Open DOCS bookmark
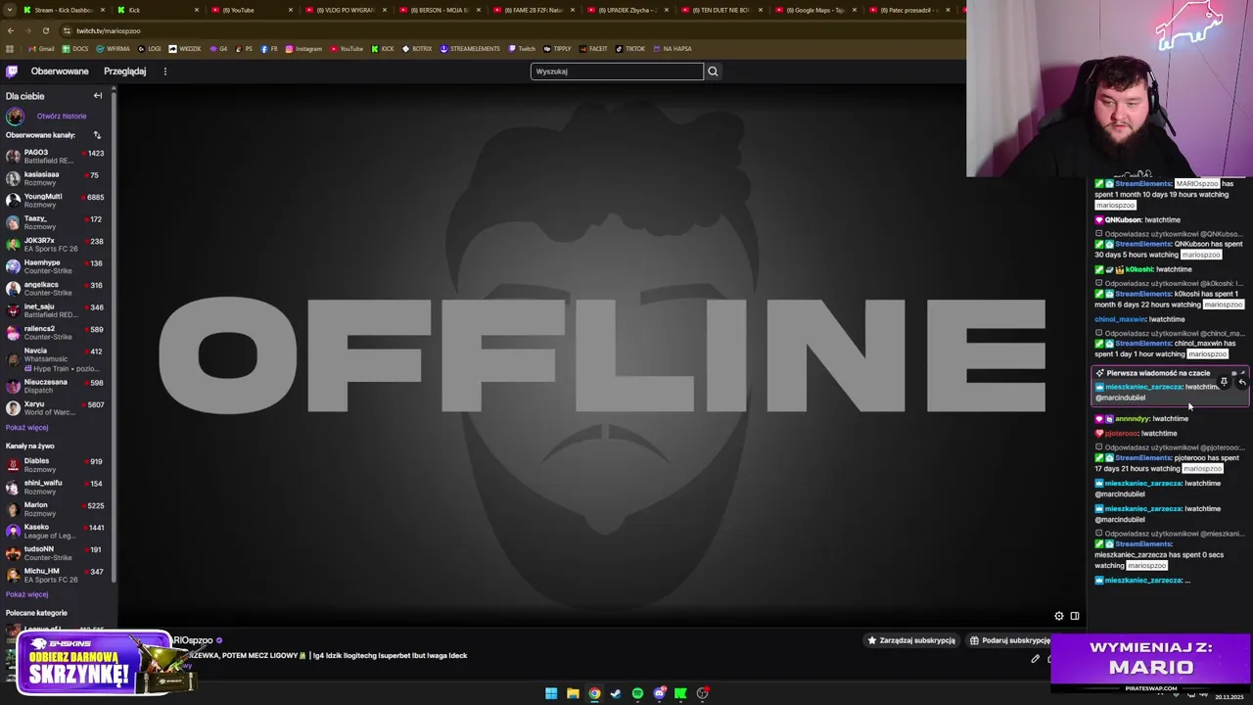 pyautogui.click(x=74, y=49)
